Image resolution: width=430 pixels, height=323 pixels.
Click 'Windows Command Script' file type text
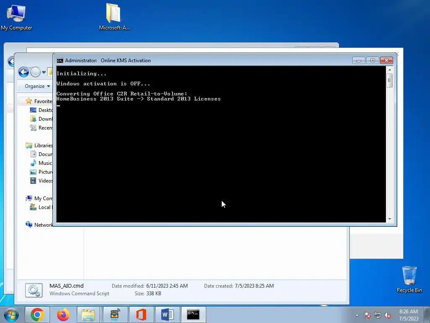coord(79,294)
